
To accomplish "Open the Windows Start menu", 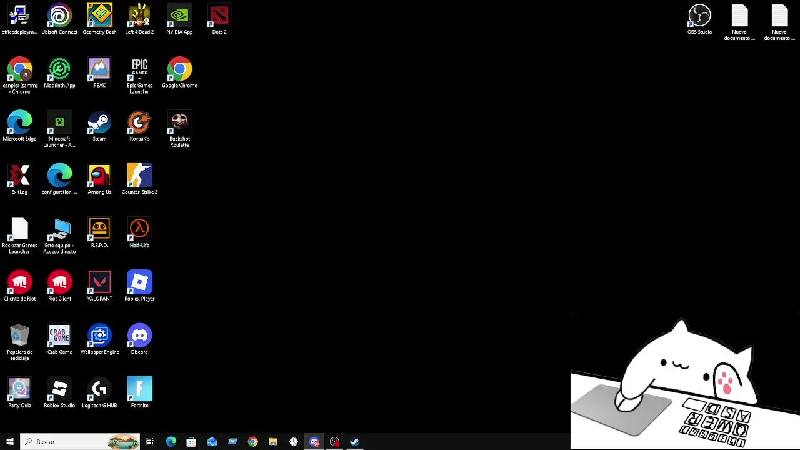I will [x=10, y=442].
